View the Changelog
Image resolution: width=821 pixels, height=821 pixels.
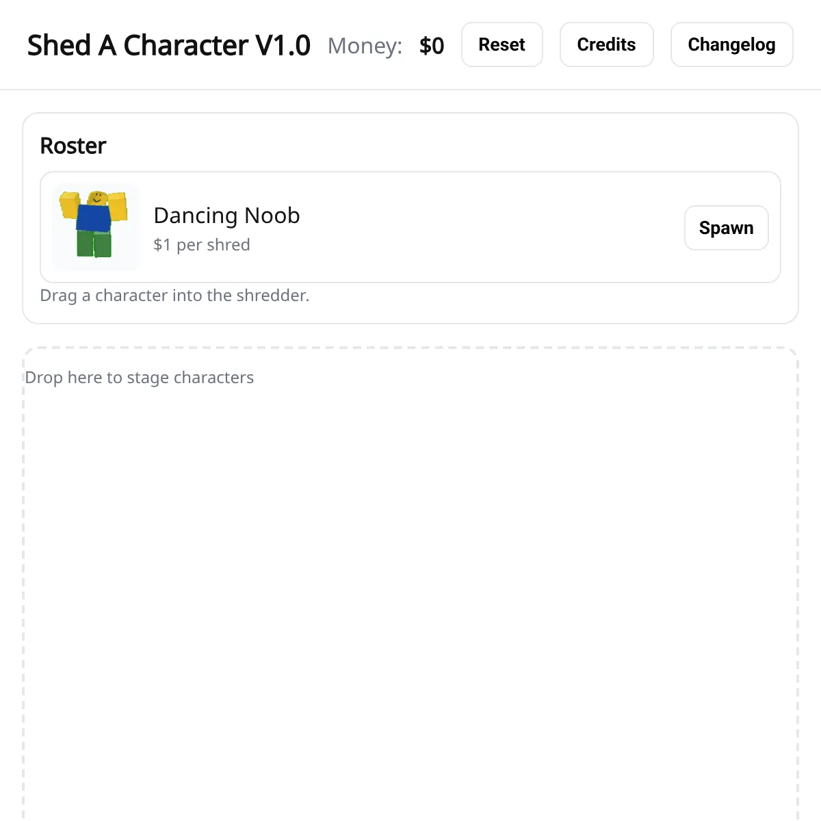pos(731,45)
